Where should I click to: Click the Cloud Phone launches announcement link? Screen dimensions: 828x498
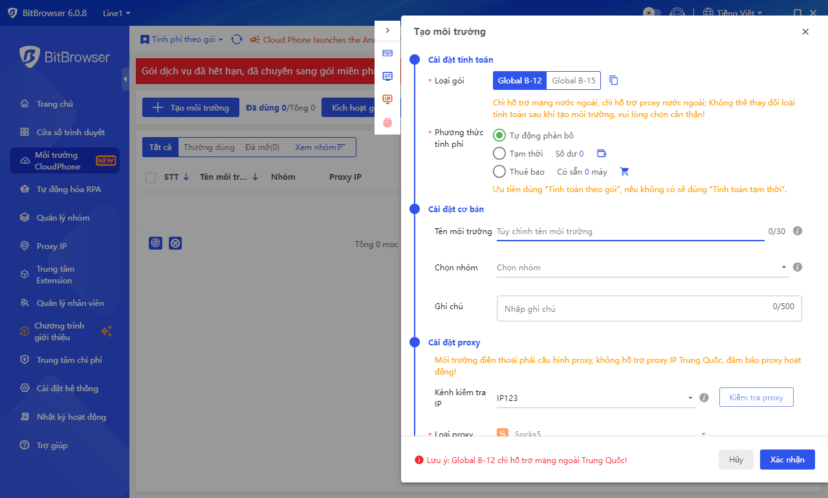click(x=320, y=39)
